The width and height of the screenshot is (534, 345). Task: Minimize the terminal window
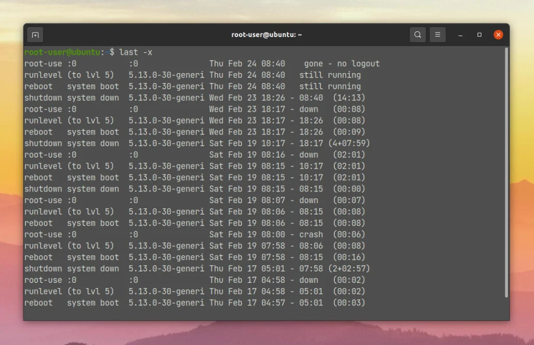(x=459, y=34)
